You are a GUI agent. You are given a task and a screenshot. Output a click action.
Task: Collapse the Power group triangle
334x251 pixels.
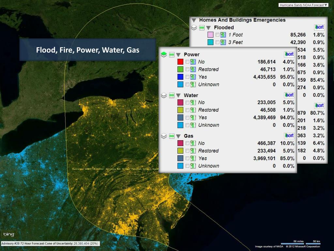178,55
